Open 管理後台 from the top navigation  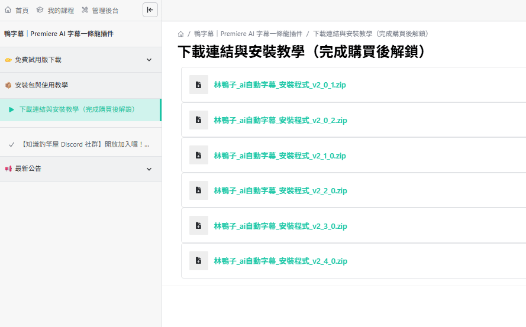[x=105, y=11]
